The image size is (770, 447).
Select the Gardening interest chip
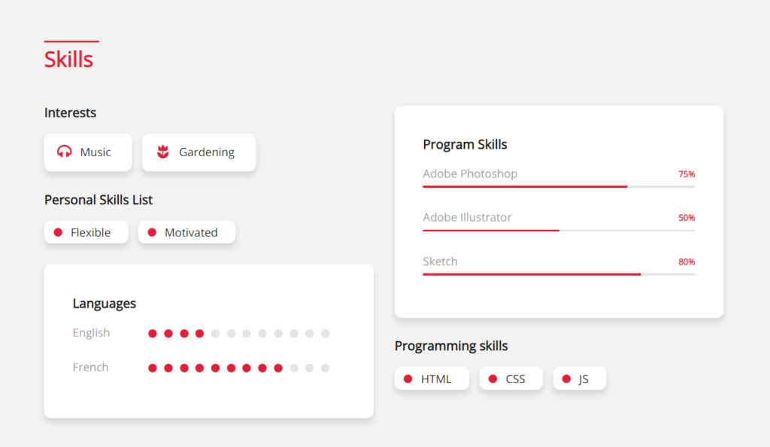point(199,152)
